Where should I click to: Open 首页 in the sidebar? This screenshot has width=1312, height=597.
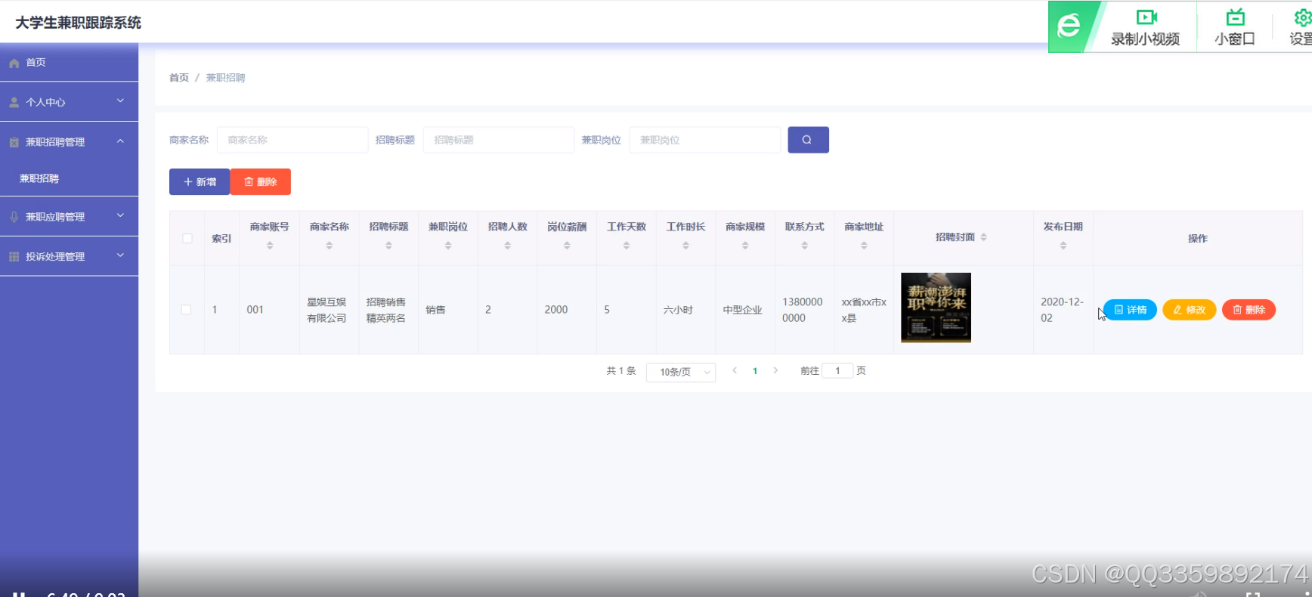click(69, 63)
